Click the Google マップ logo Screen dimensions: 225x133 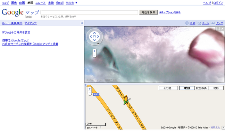tap(20, 13)
